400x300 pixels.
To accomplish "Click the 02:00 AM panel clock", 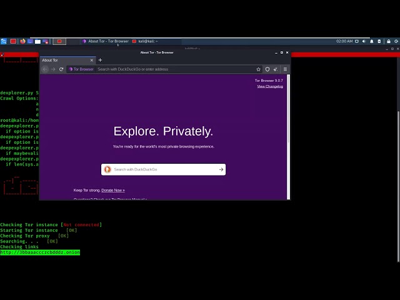I will click(x=344, y=41).
